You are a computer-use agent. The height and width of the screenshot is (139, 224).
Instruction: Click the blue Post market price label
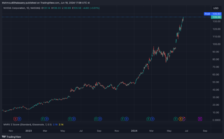(x=207, y=14)
